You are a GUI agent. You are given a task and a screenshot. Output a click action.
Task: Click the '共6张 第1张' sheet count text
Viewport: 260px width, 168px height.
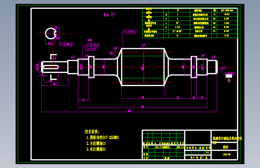pos(199,158)
